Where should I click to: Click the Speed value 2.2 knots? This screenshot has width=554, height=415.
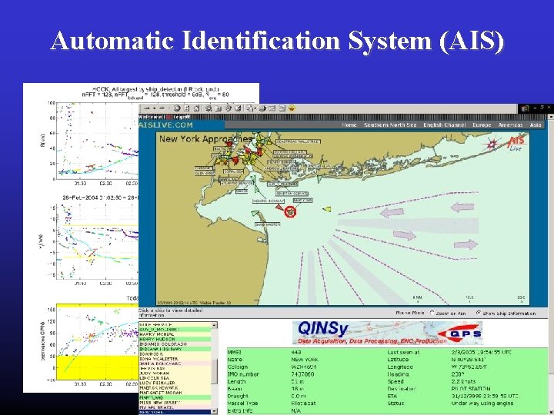(x=463, y=381)
